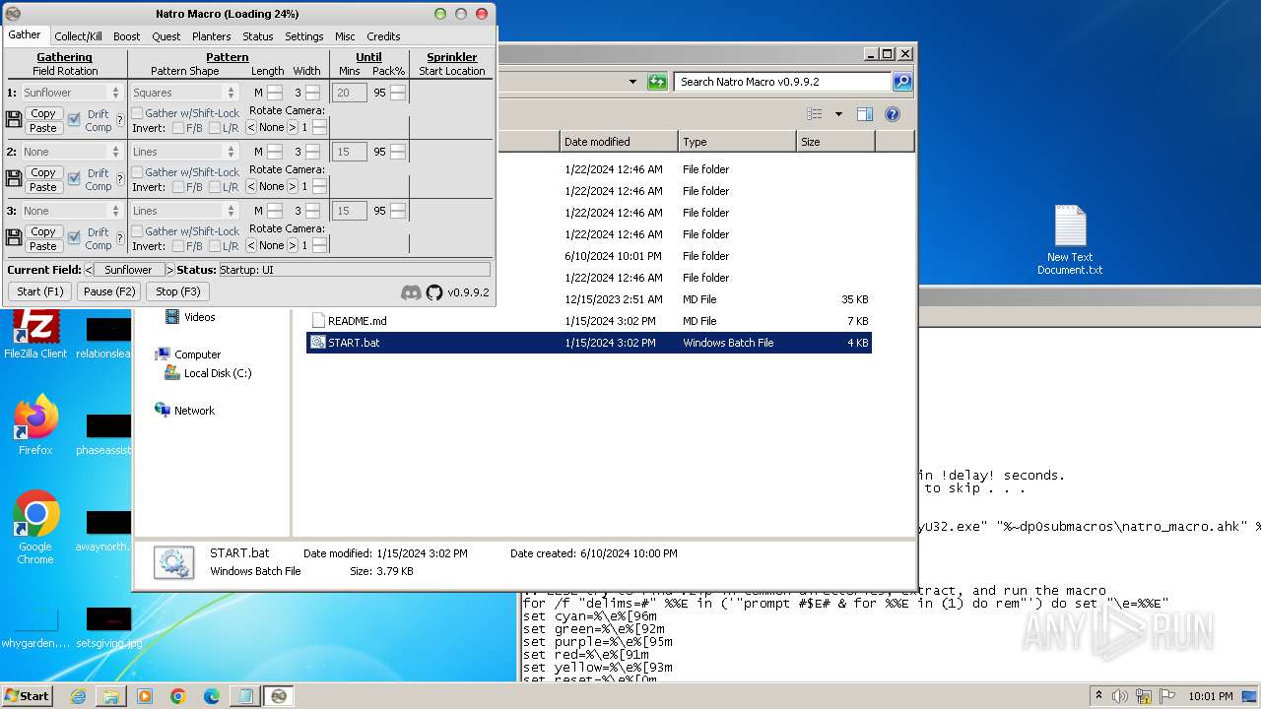Open the Explorer address bar history dropdown

click(632, 82)
